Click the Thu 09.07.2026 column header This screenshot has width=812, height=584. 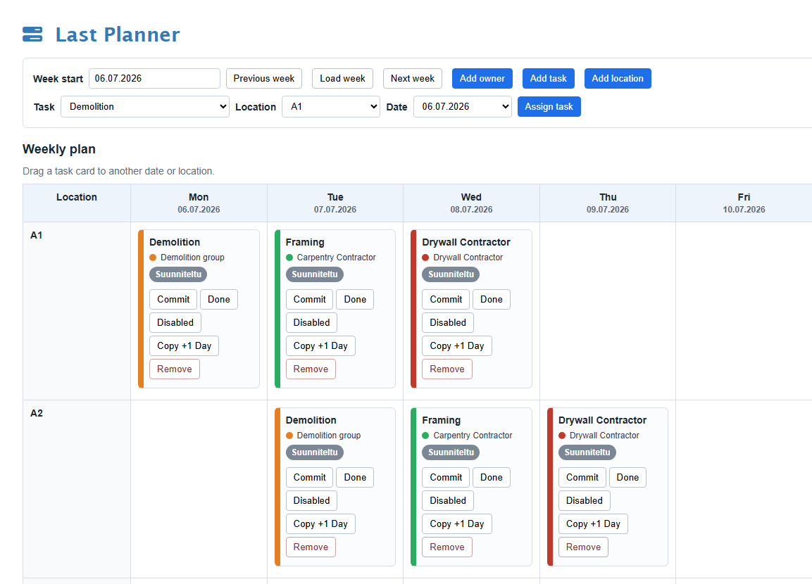click(x=608, y=203)
